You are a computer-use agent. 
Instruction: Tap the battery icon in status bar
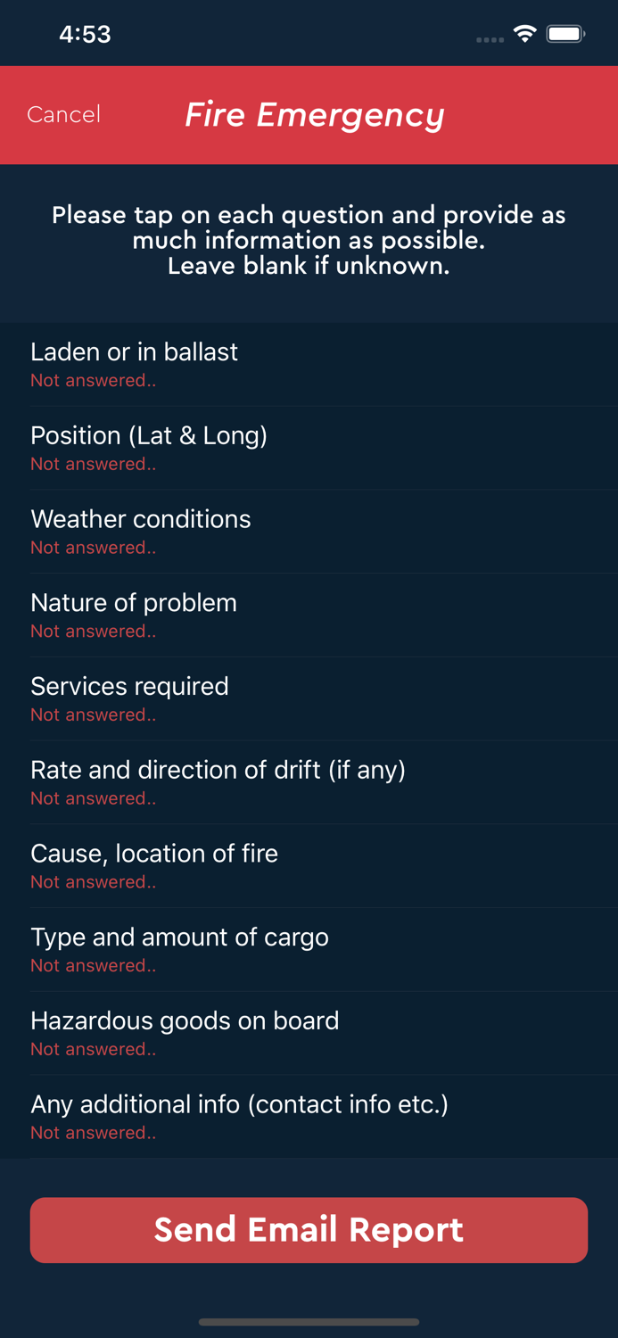tap(565, 35)
